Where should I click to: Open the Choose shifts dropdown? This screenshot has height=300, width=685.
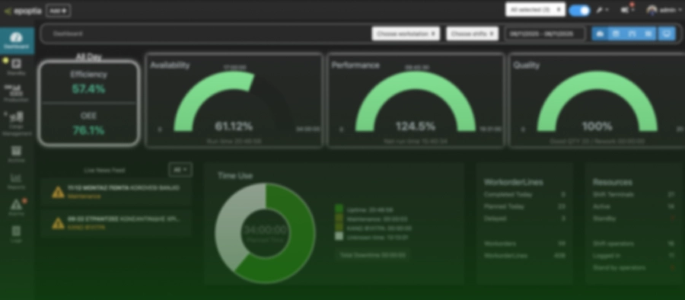(472, 34)
